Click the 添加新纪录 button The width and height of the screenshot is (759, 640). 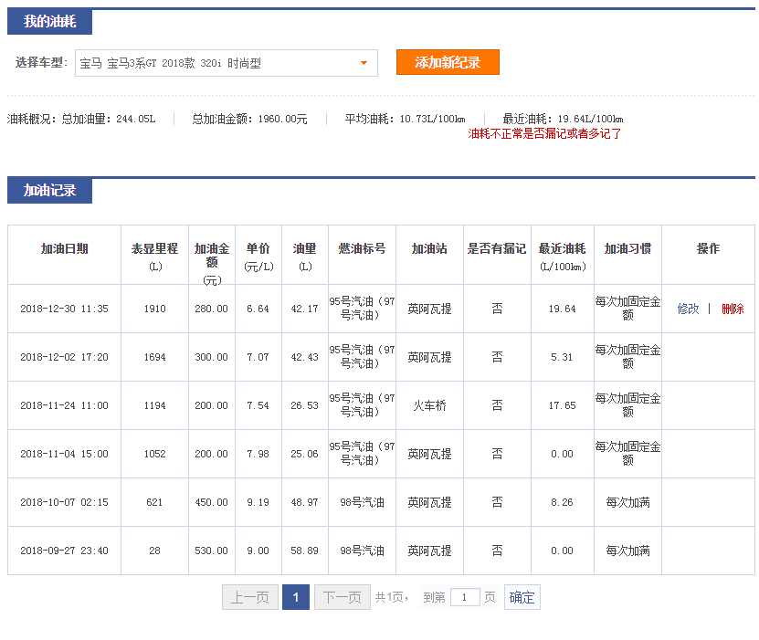pyautogui.click(x=448, y=62)
